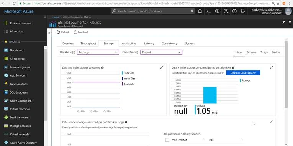This screenshot has width=293, height=146.
Task: Sort by the PARTITION KEY column
Action: coord(179,140)
